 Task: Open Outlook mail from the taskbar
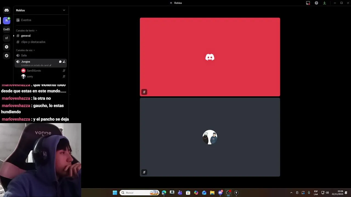[204, 193]
